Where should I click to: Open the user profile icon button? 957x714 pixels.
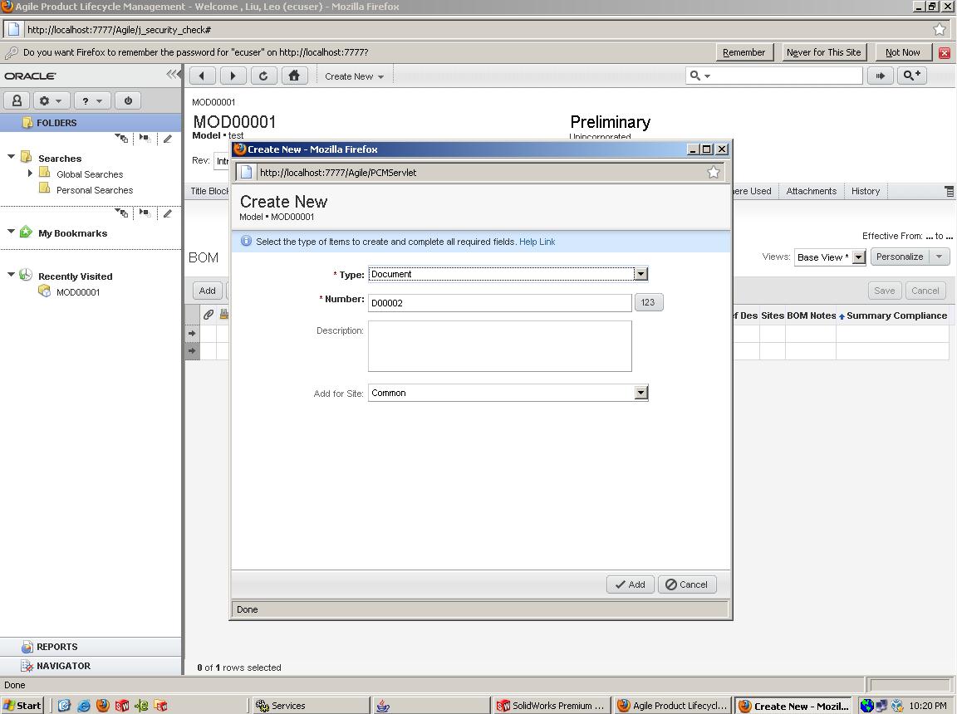coord(17,100)
